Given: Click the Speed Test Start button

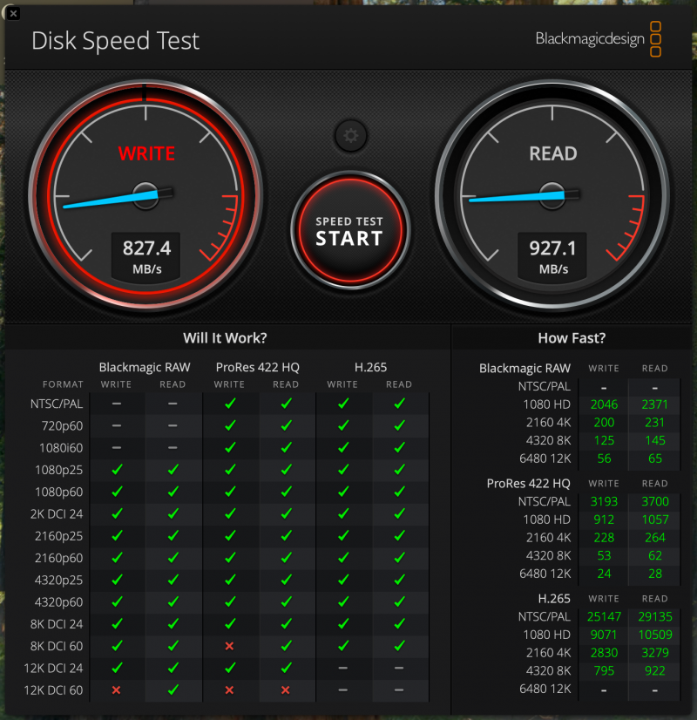Looking at the screenshot, I should [349, 231].
